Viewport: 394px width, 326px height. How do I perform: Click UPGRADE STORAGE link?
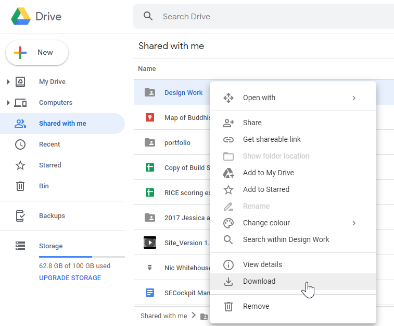[70, 277]
